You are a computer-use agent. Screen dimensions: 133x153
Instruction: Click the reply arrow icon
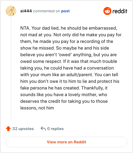point(43,129)
